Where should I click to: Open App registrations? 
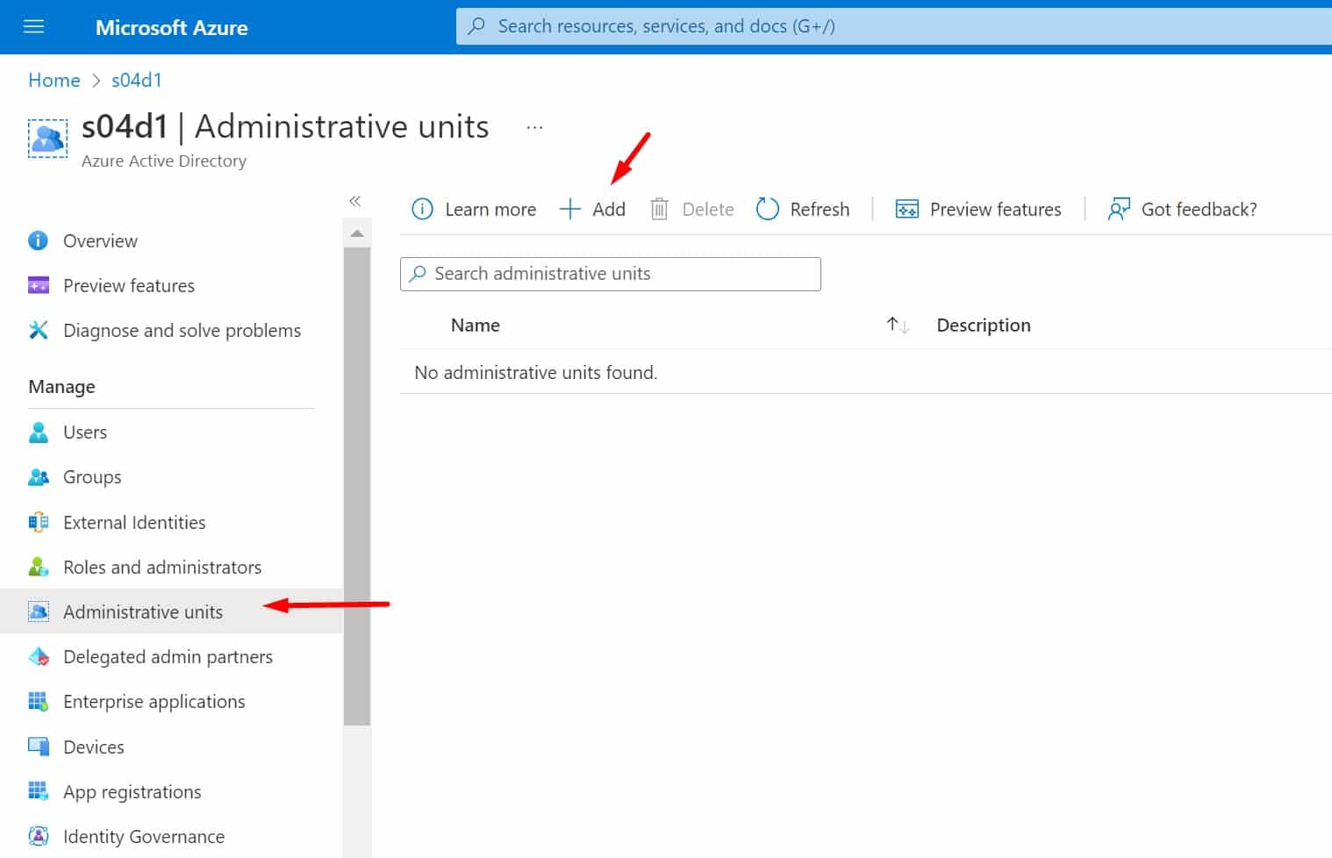click(131, 791)
